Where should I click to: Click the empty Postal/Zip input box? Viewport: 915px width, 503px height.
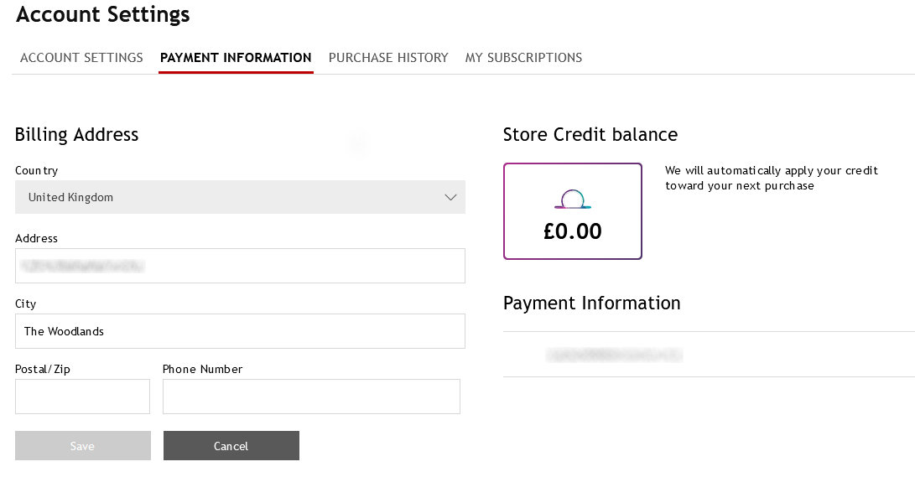[82, 397]
